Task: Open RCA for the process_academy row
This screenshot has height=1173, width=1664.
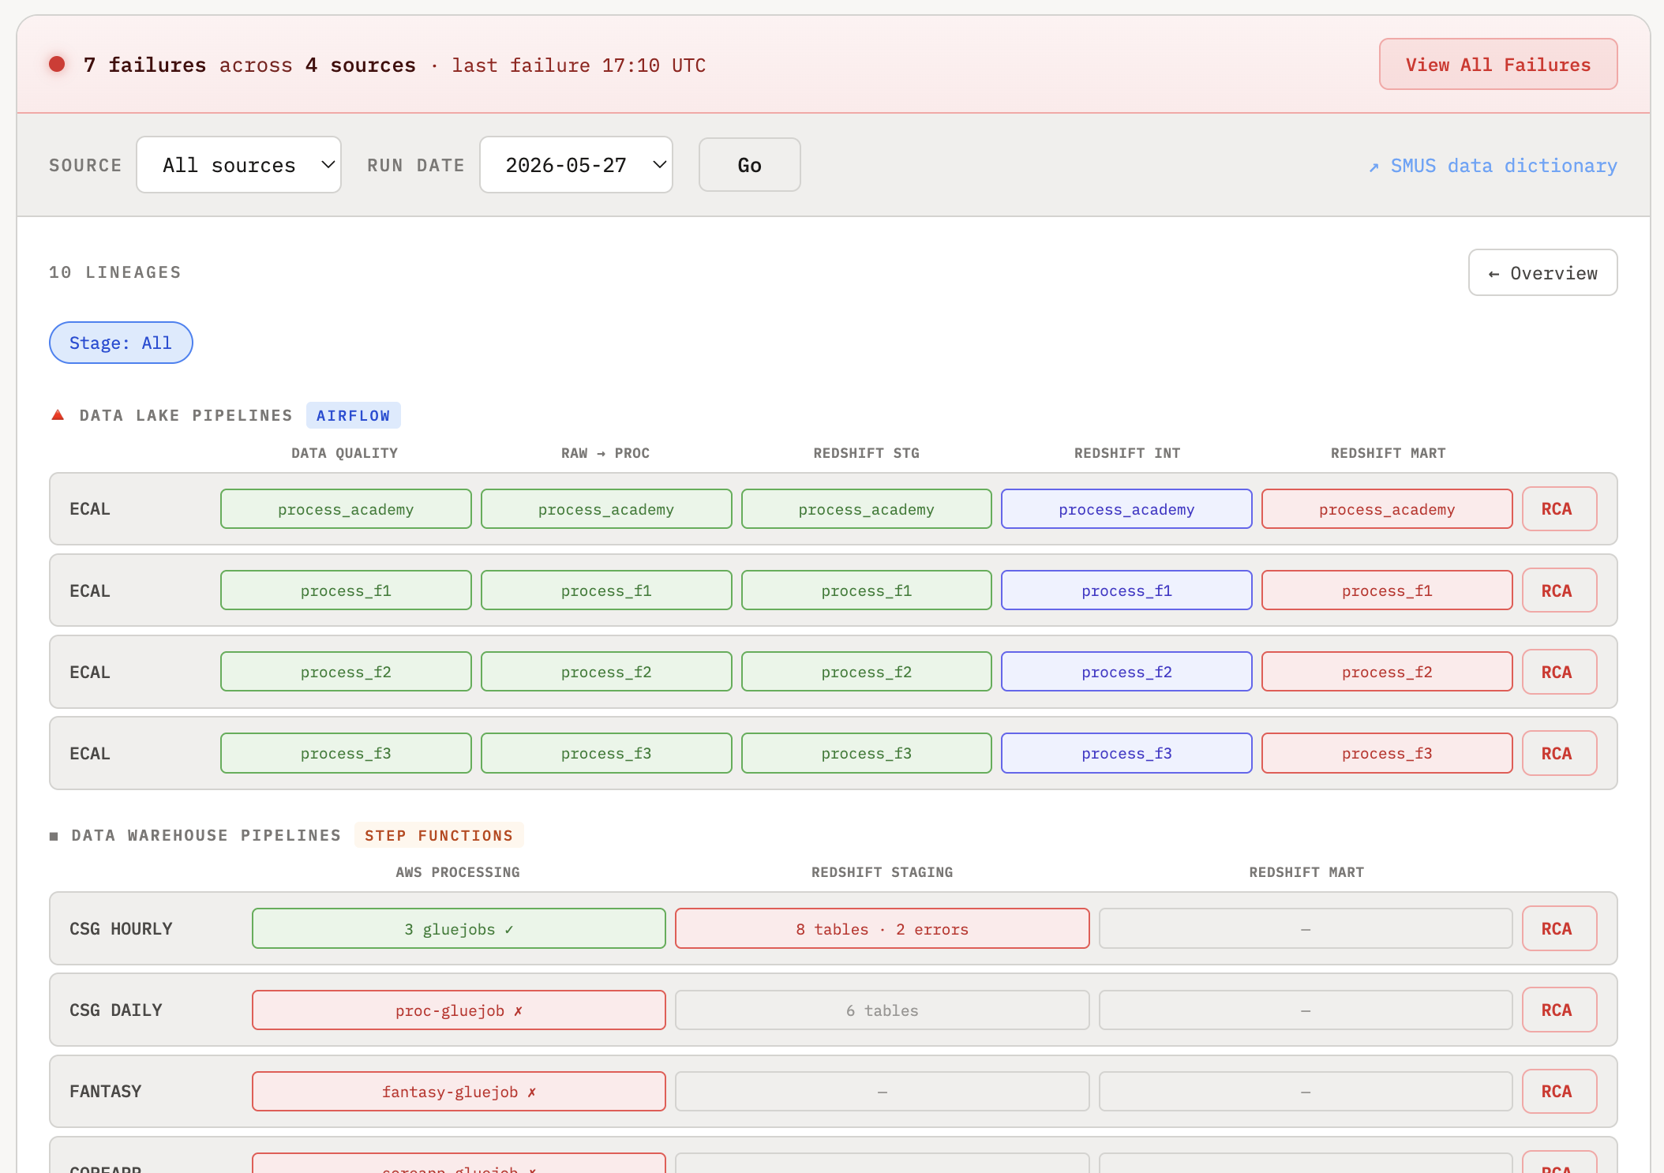Action: point(1559,509)
